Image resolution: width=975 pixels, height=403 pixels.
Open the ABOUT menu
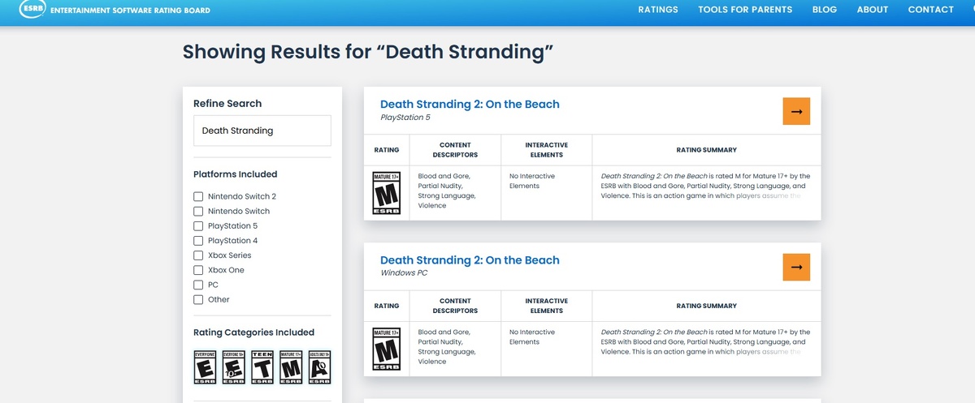(873, 10)
